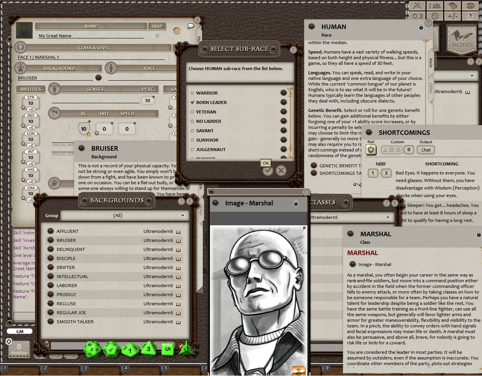This screenshot has height=376, width=482.
Task: Open the Options gear icon
Action: [435, 16]
